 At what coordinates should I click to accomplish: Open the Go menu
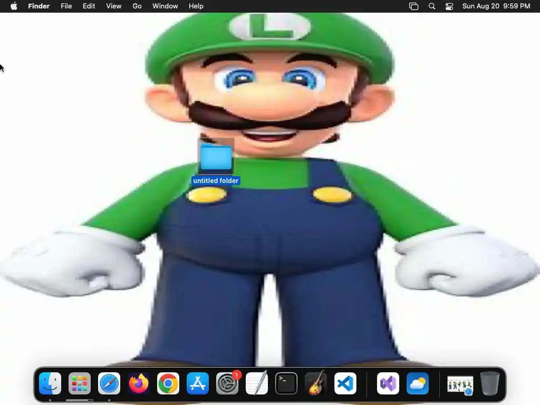click(137, 6)
